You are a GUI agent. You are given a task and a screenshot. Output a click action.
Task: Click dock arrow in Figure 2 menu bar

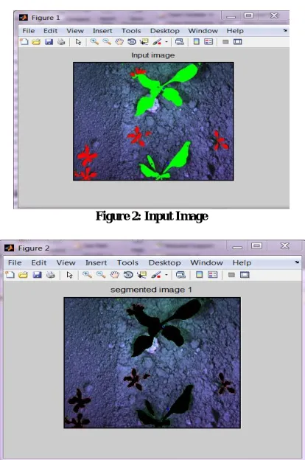pos(297,262)
